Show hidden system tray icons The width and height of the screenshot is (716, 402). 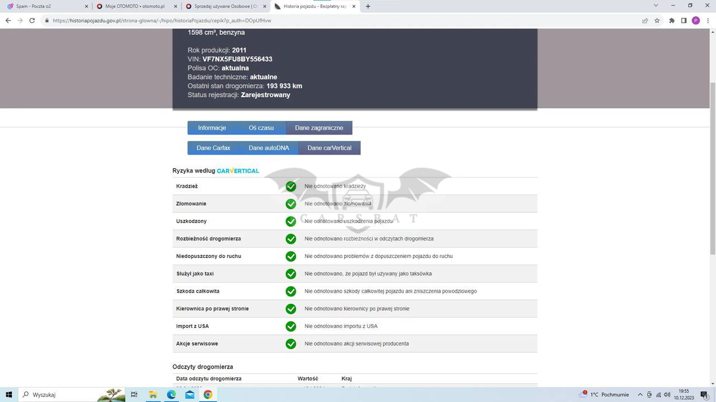[x=640, y=395]
